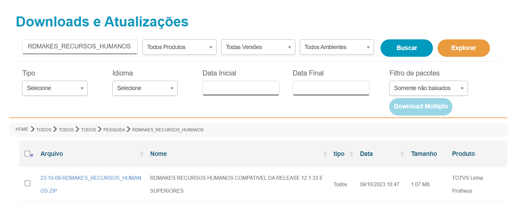The height and width of the screenshot is (223, 522).
Task: Open the Todos Produtos dropdown
Action: click(179, 47)
